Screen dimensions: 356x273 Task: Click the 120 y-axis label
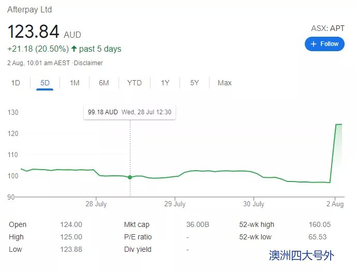[x=13, y=133]
